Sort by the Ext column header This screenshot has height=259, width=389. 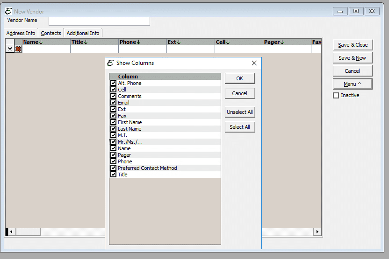coord(191,42)
